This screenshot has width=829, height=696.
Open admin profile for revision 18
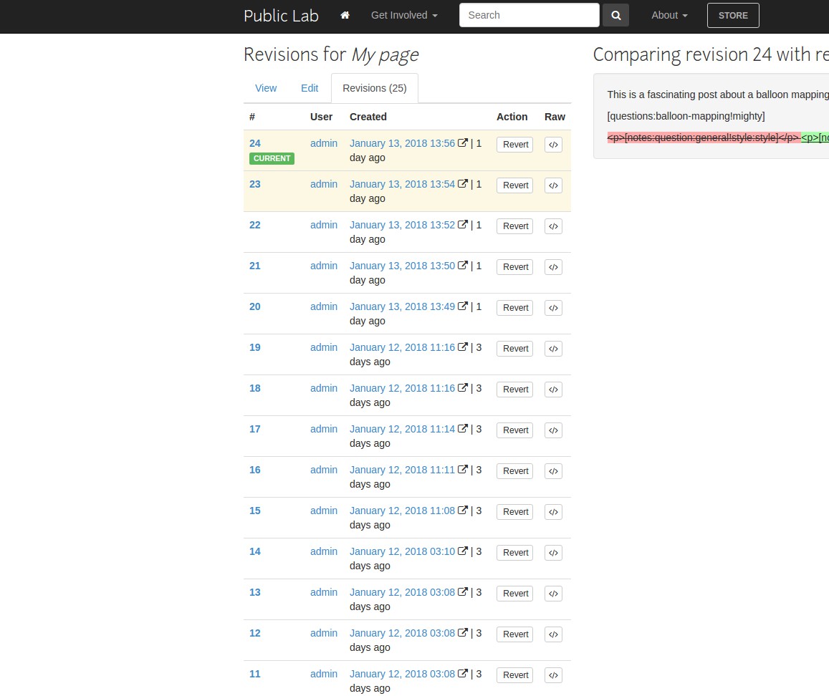click(324, 388)
